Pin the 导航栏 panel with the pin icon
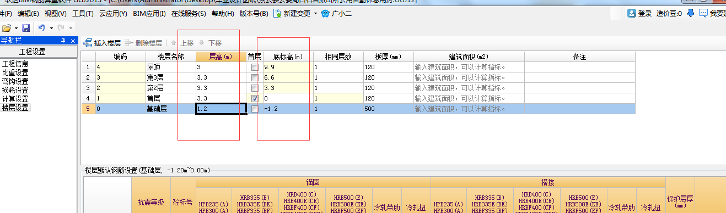 (63, 40)
